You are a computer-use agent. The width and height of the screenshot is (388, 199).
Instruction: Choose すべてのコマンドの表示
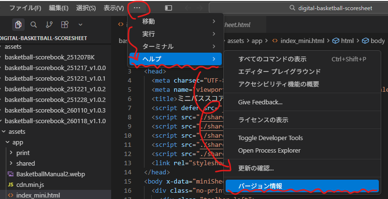[302, 59]
